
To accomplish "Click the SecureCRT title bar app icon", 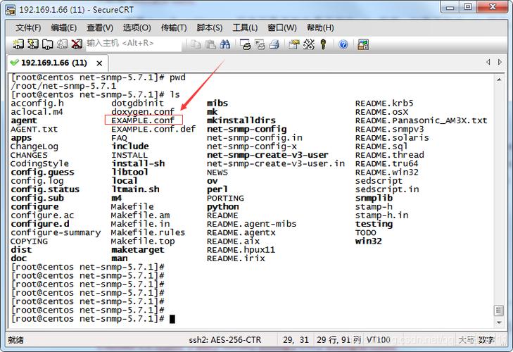I will (10, 10).
